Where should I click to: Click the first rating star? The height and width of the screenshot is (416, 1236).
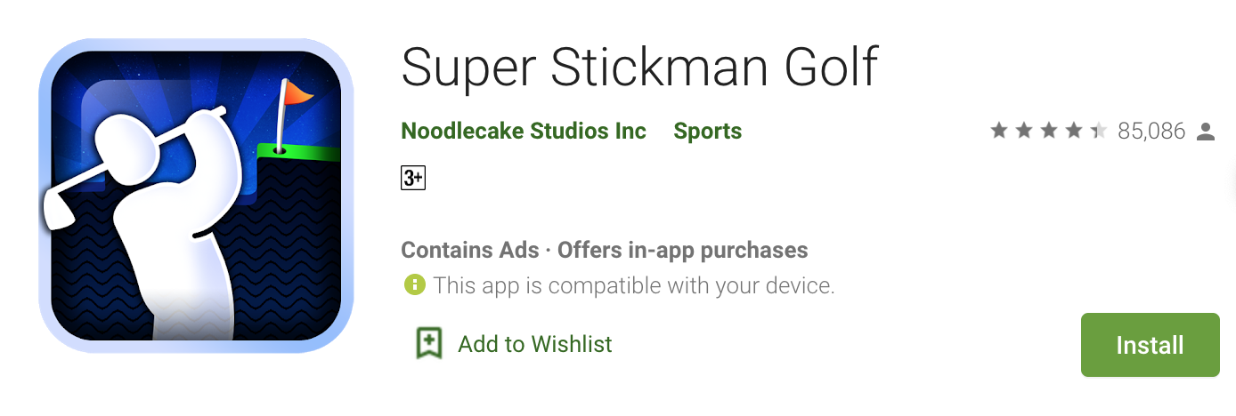click(999, 132)
